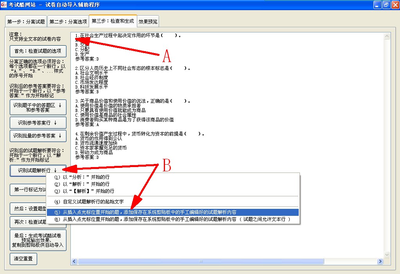Click 最后：生成考试酷试卷 button
400x274 pixels.
pyautogui.click(x=38, y=240)
